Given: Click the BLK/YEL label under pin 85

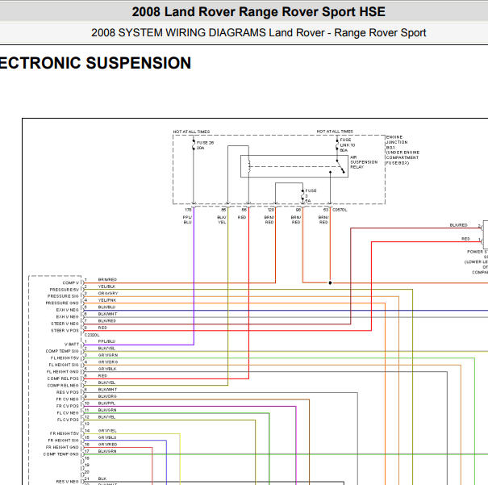Looking at the screenshot, I should 222,220.
